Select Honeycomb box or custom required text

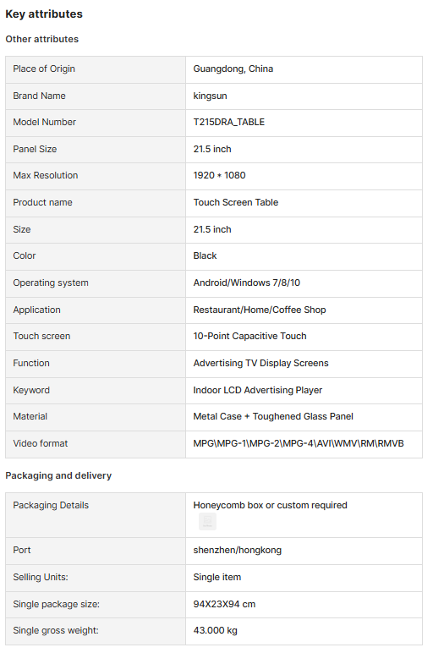coord(270,505)
